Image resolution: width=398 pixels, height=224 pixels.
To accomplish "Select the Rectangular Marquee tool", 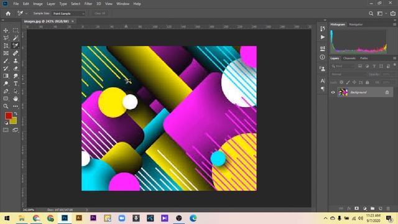I will (x=16, y=30).
